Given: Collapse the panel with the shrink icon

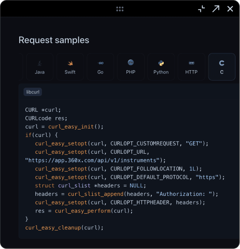Looking at the screenshot, I should click(201, 9).
